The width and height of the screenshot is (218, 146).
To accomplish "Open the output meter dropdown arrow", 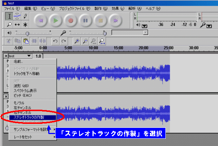I will [x=144, y=26].
